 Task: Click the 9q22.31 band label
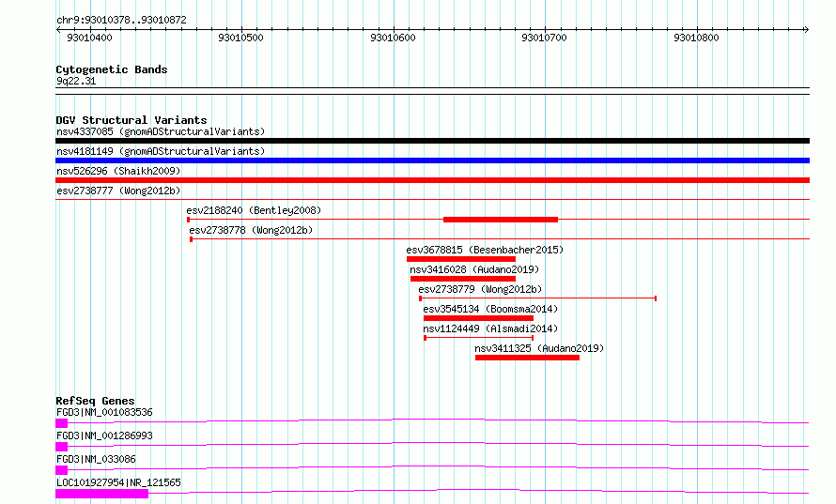point(76,81)
